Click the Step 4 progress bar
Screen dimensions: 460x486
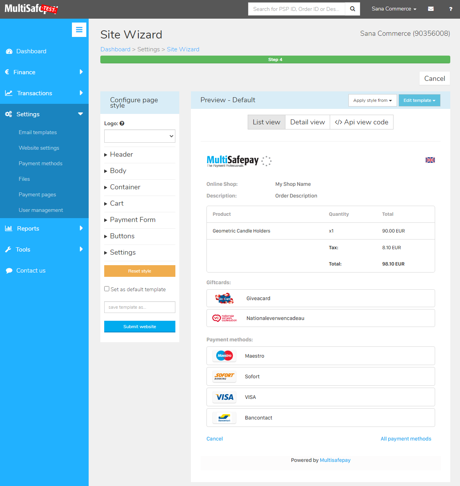click(275, 59)
